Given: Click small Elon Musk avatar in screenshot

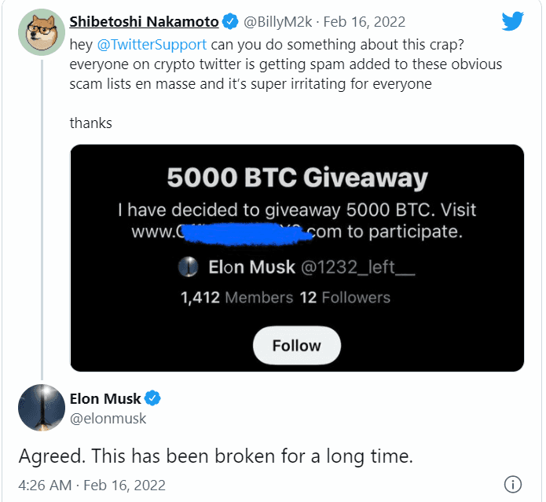Looking at the screenshot, I should coord(188,268).
